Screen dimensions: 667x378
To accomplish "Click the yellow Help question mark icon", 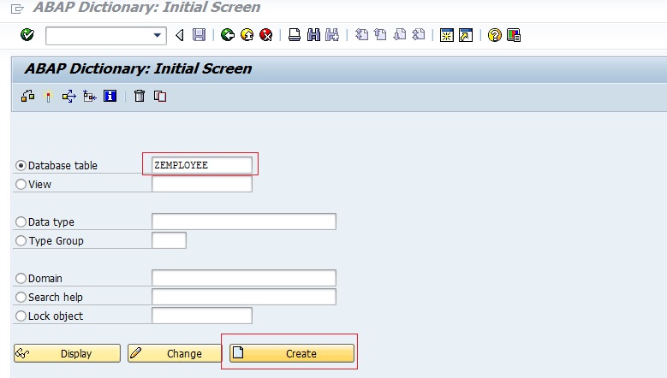I will tap(494, 35).
